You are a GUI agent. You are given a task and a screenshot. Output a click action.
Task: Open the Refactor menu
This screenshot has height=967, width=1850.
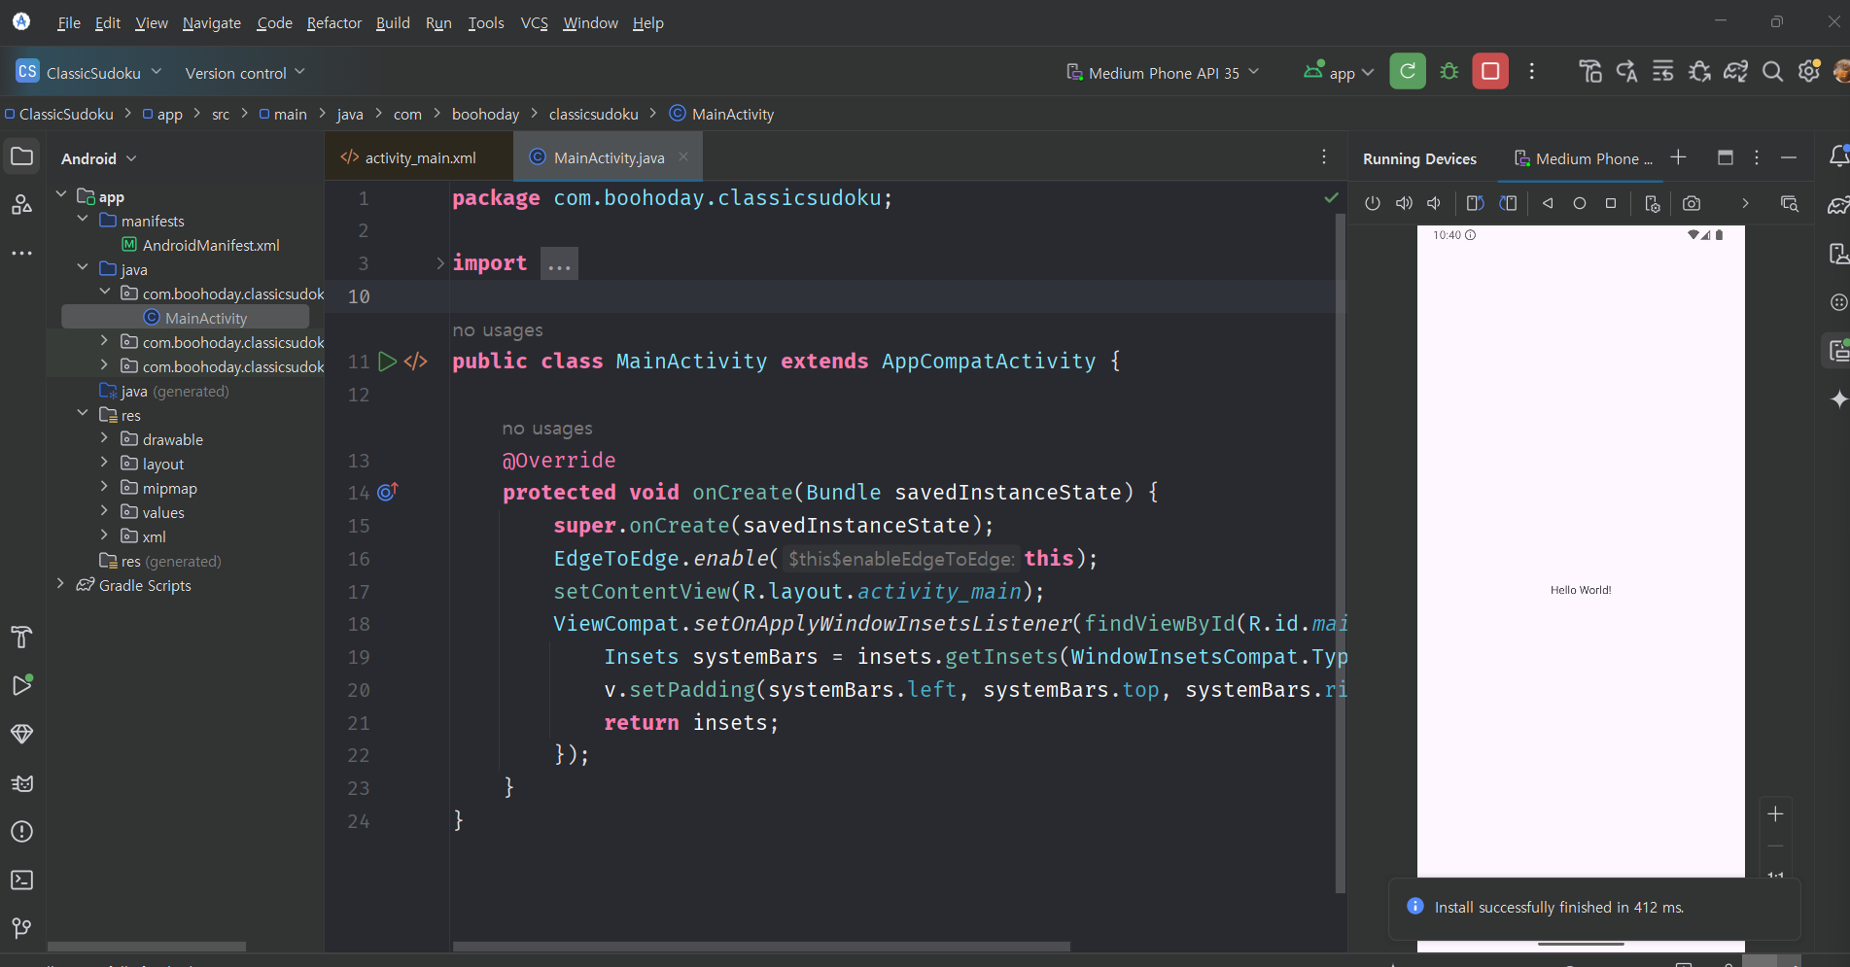(x=333, y=22)
